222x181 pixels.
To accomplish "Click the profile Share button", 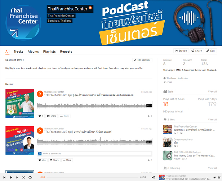I will 197,51.
